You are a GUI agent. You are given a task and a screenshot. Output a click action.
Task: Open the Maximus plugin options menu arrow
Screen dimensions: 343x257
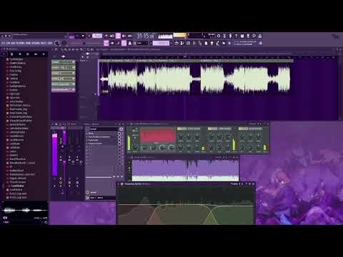coord(128,124)
